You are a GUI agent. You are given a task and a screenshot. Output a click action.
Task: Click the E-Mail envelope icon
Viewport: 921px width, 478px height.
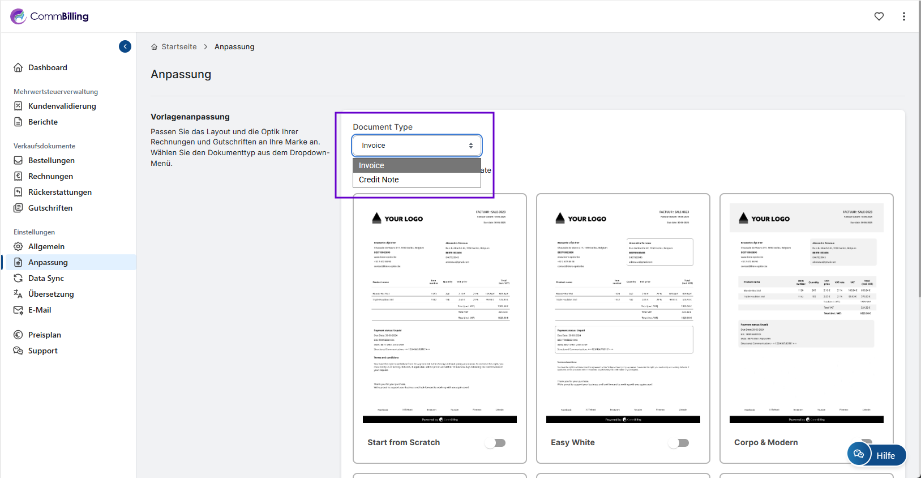pyautogui.click(x=18, y=310)
